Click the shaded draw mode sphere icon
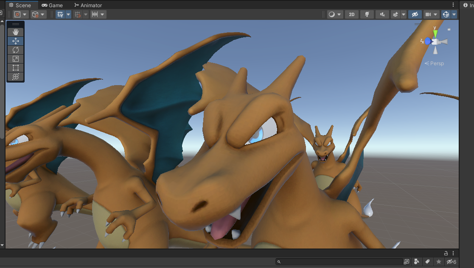This screenshot has height=268, width=474. click(x=332, y=14)
